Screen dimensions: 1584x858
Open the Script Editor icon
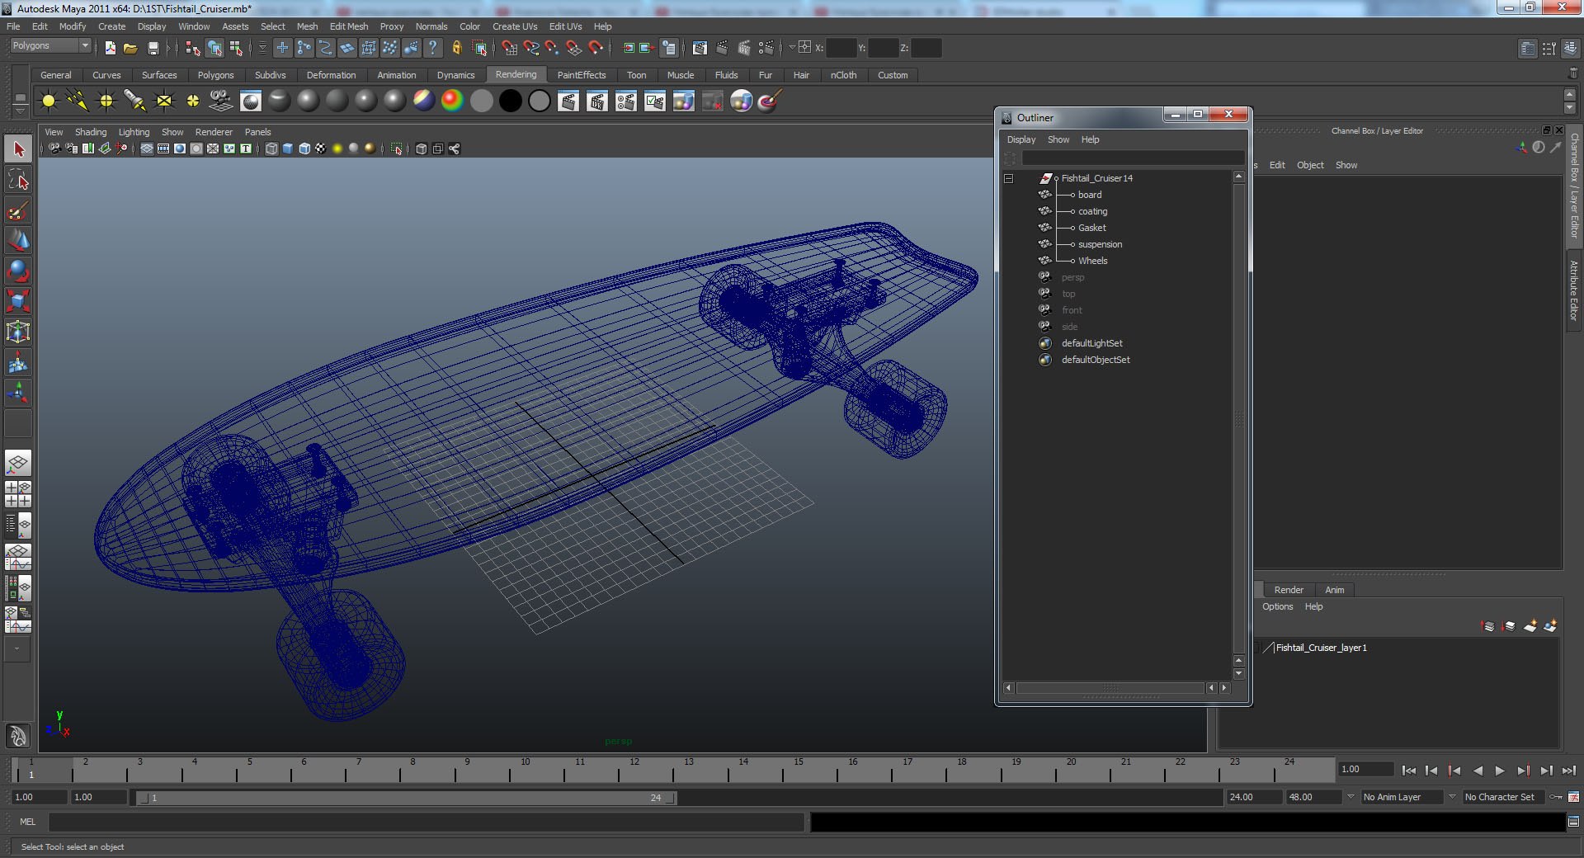coord(1573,822)
